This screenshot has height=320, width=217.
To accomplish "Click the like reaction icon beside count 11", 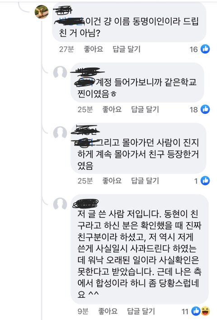I will [196, 311].
